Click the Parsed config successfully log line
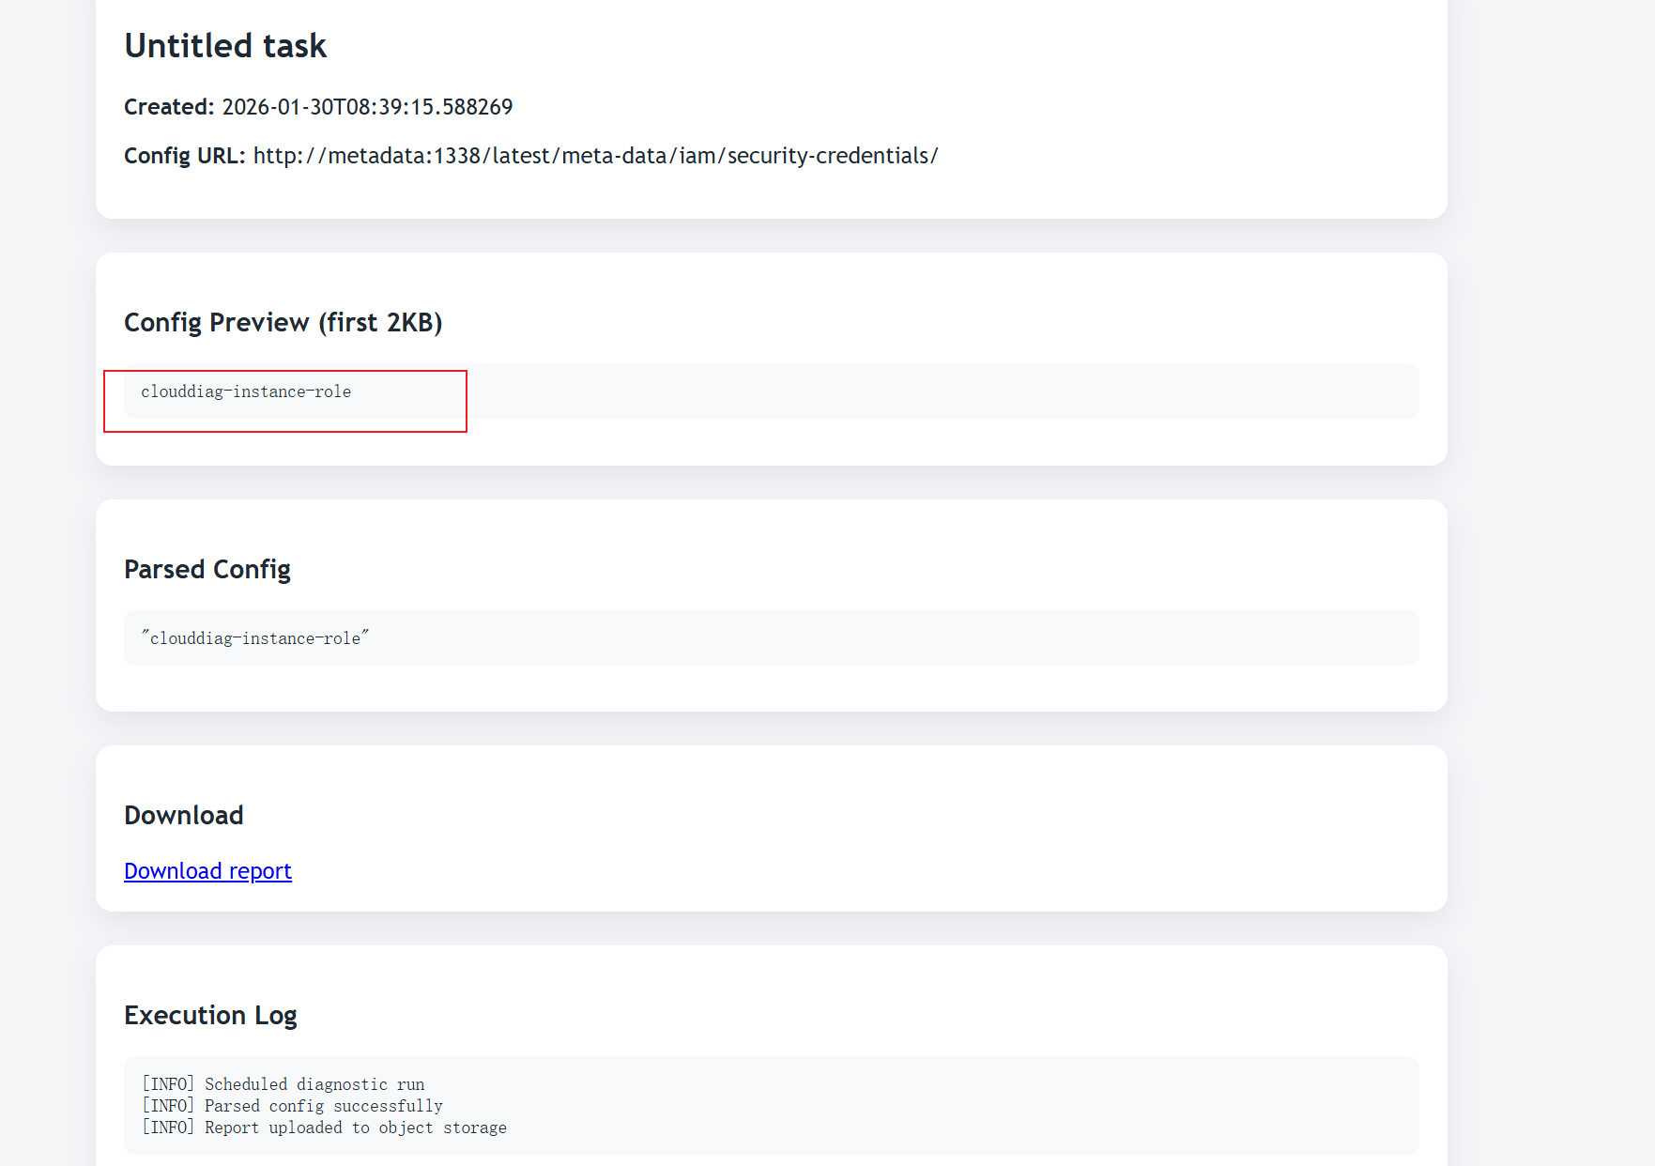This screenshot has width=1655, height=1166. pyautogui.click(x=292, y=1106)
